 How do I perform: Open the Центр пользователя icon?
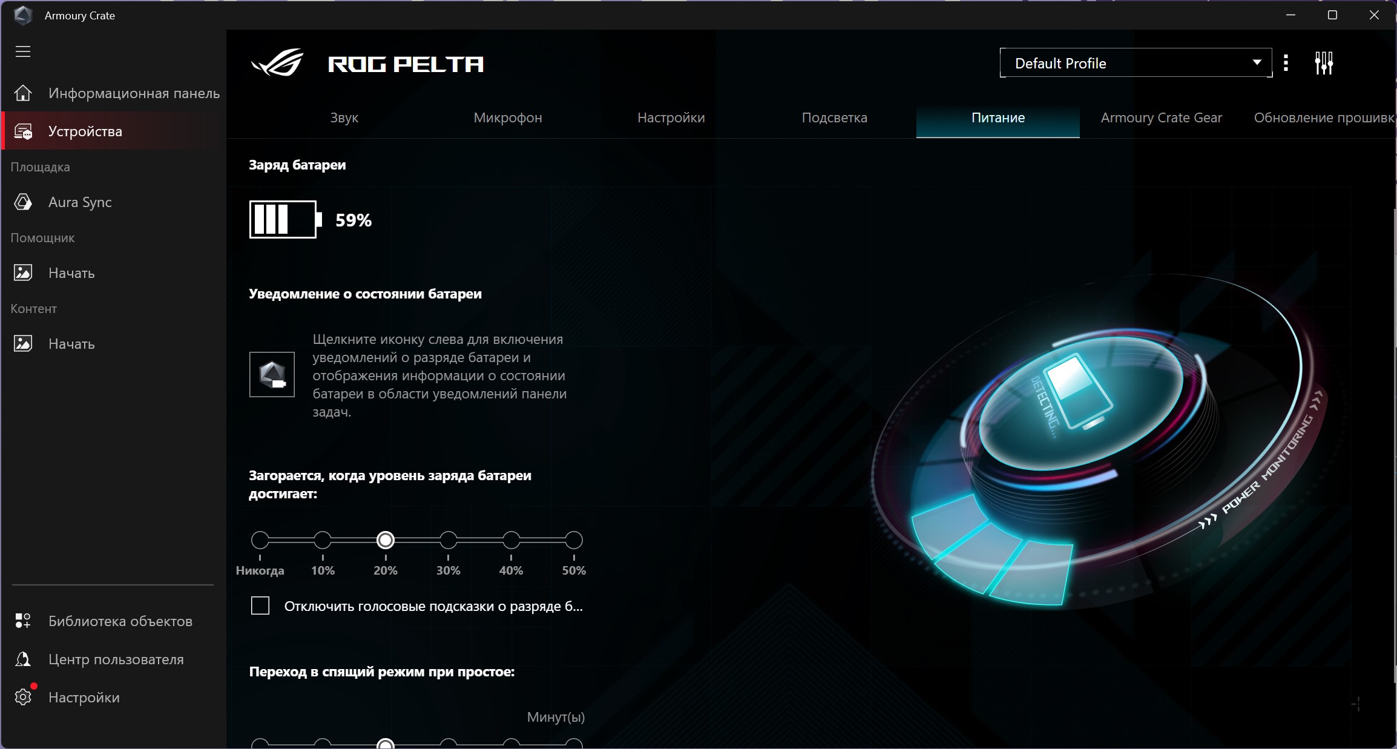pos(23,659)
